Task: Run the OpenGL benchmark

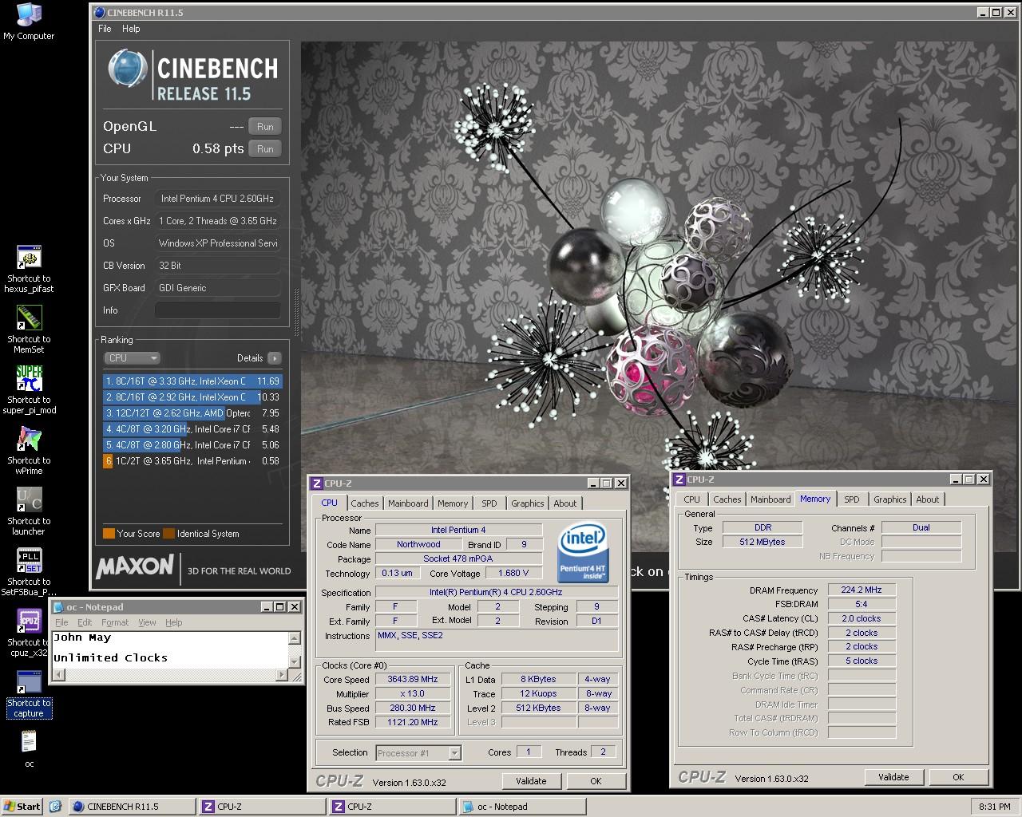Action: (x=265, y=126)
